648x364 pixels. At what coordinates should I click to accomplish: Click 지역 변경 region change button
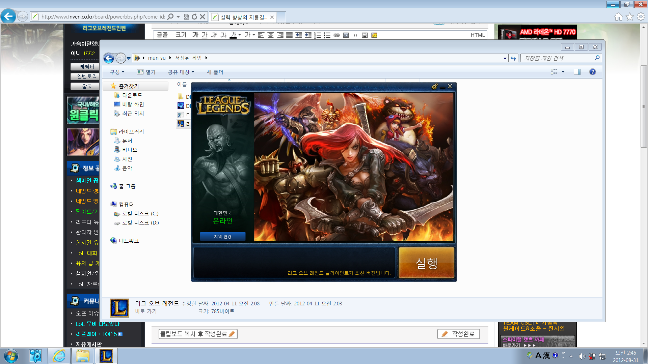coord(222,237)
